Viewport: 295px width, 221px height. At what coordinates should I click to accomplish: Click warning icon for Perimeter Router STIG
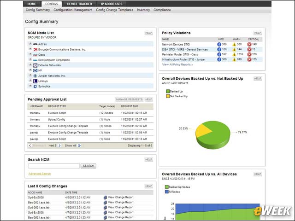pyautogui.click(x=234, y=54)
